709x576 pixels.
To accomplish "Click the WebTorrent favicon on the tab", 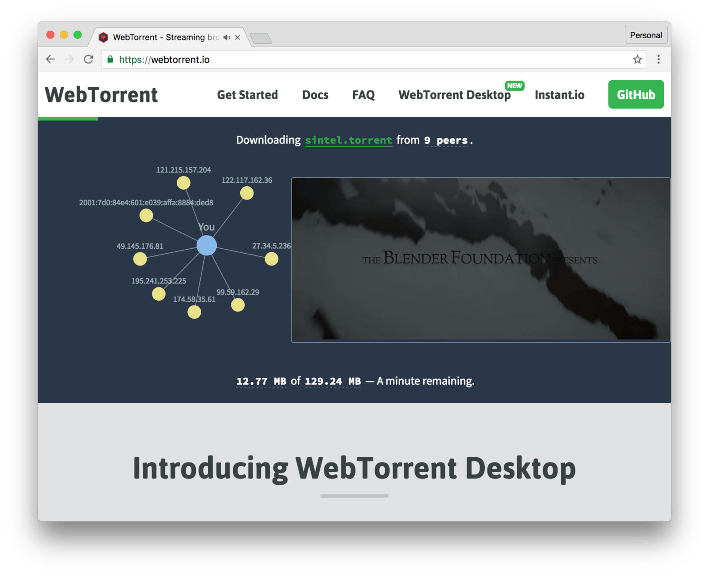I will coord(103,37).
